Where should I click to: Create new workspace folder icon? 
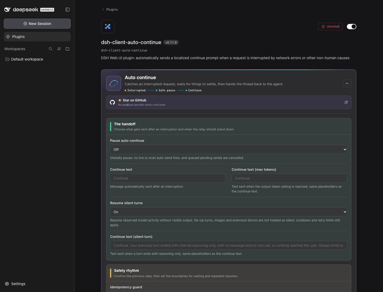click(x=68, y=49)
